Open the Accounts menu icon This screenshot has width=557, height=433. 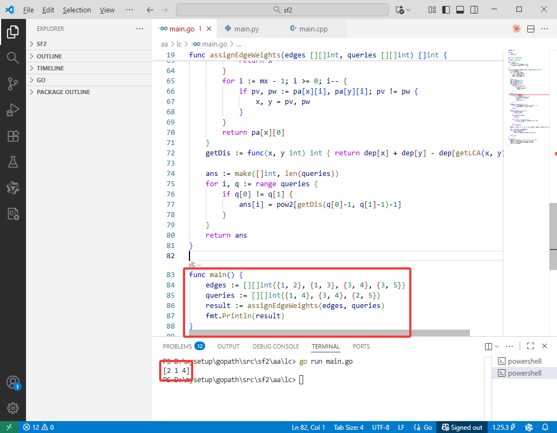click(13, 383)
